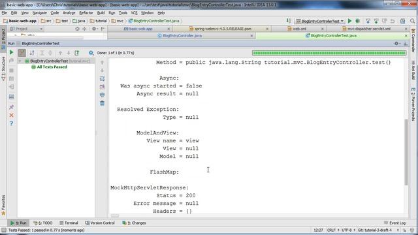Clear all console output trash icon
Screen dimensions: 418x235
(x=102, y=103)
